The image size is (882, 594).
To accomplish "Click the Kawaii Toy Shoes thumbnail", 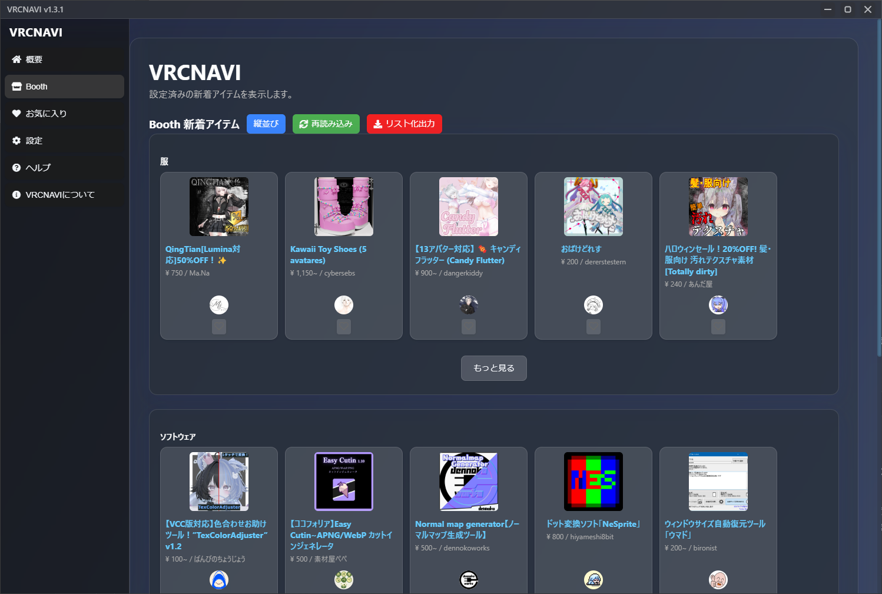I will [344, 207].
